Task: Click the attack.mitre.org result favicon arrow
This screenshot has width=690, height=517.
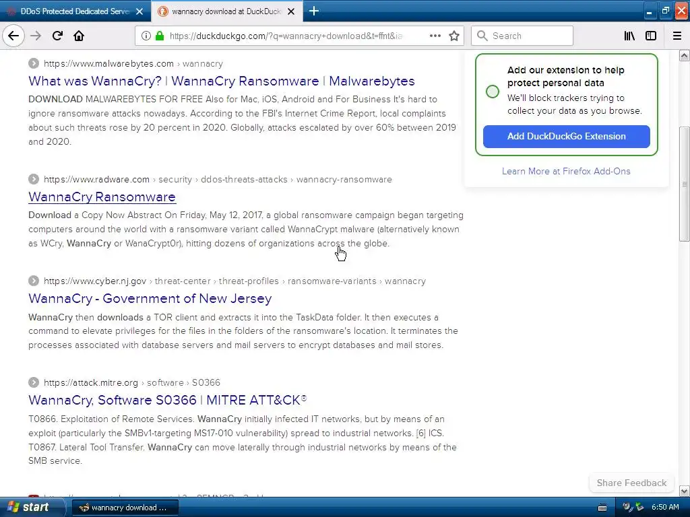Action: [x=34, y=382]
